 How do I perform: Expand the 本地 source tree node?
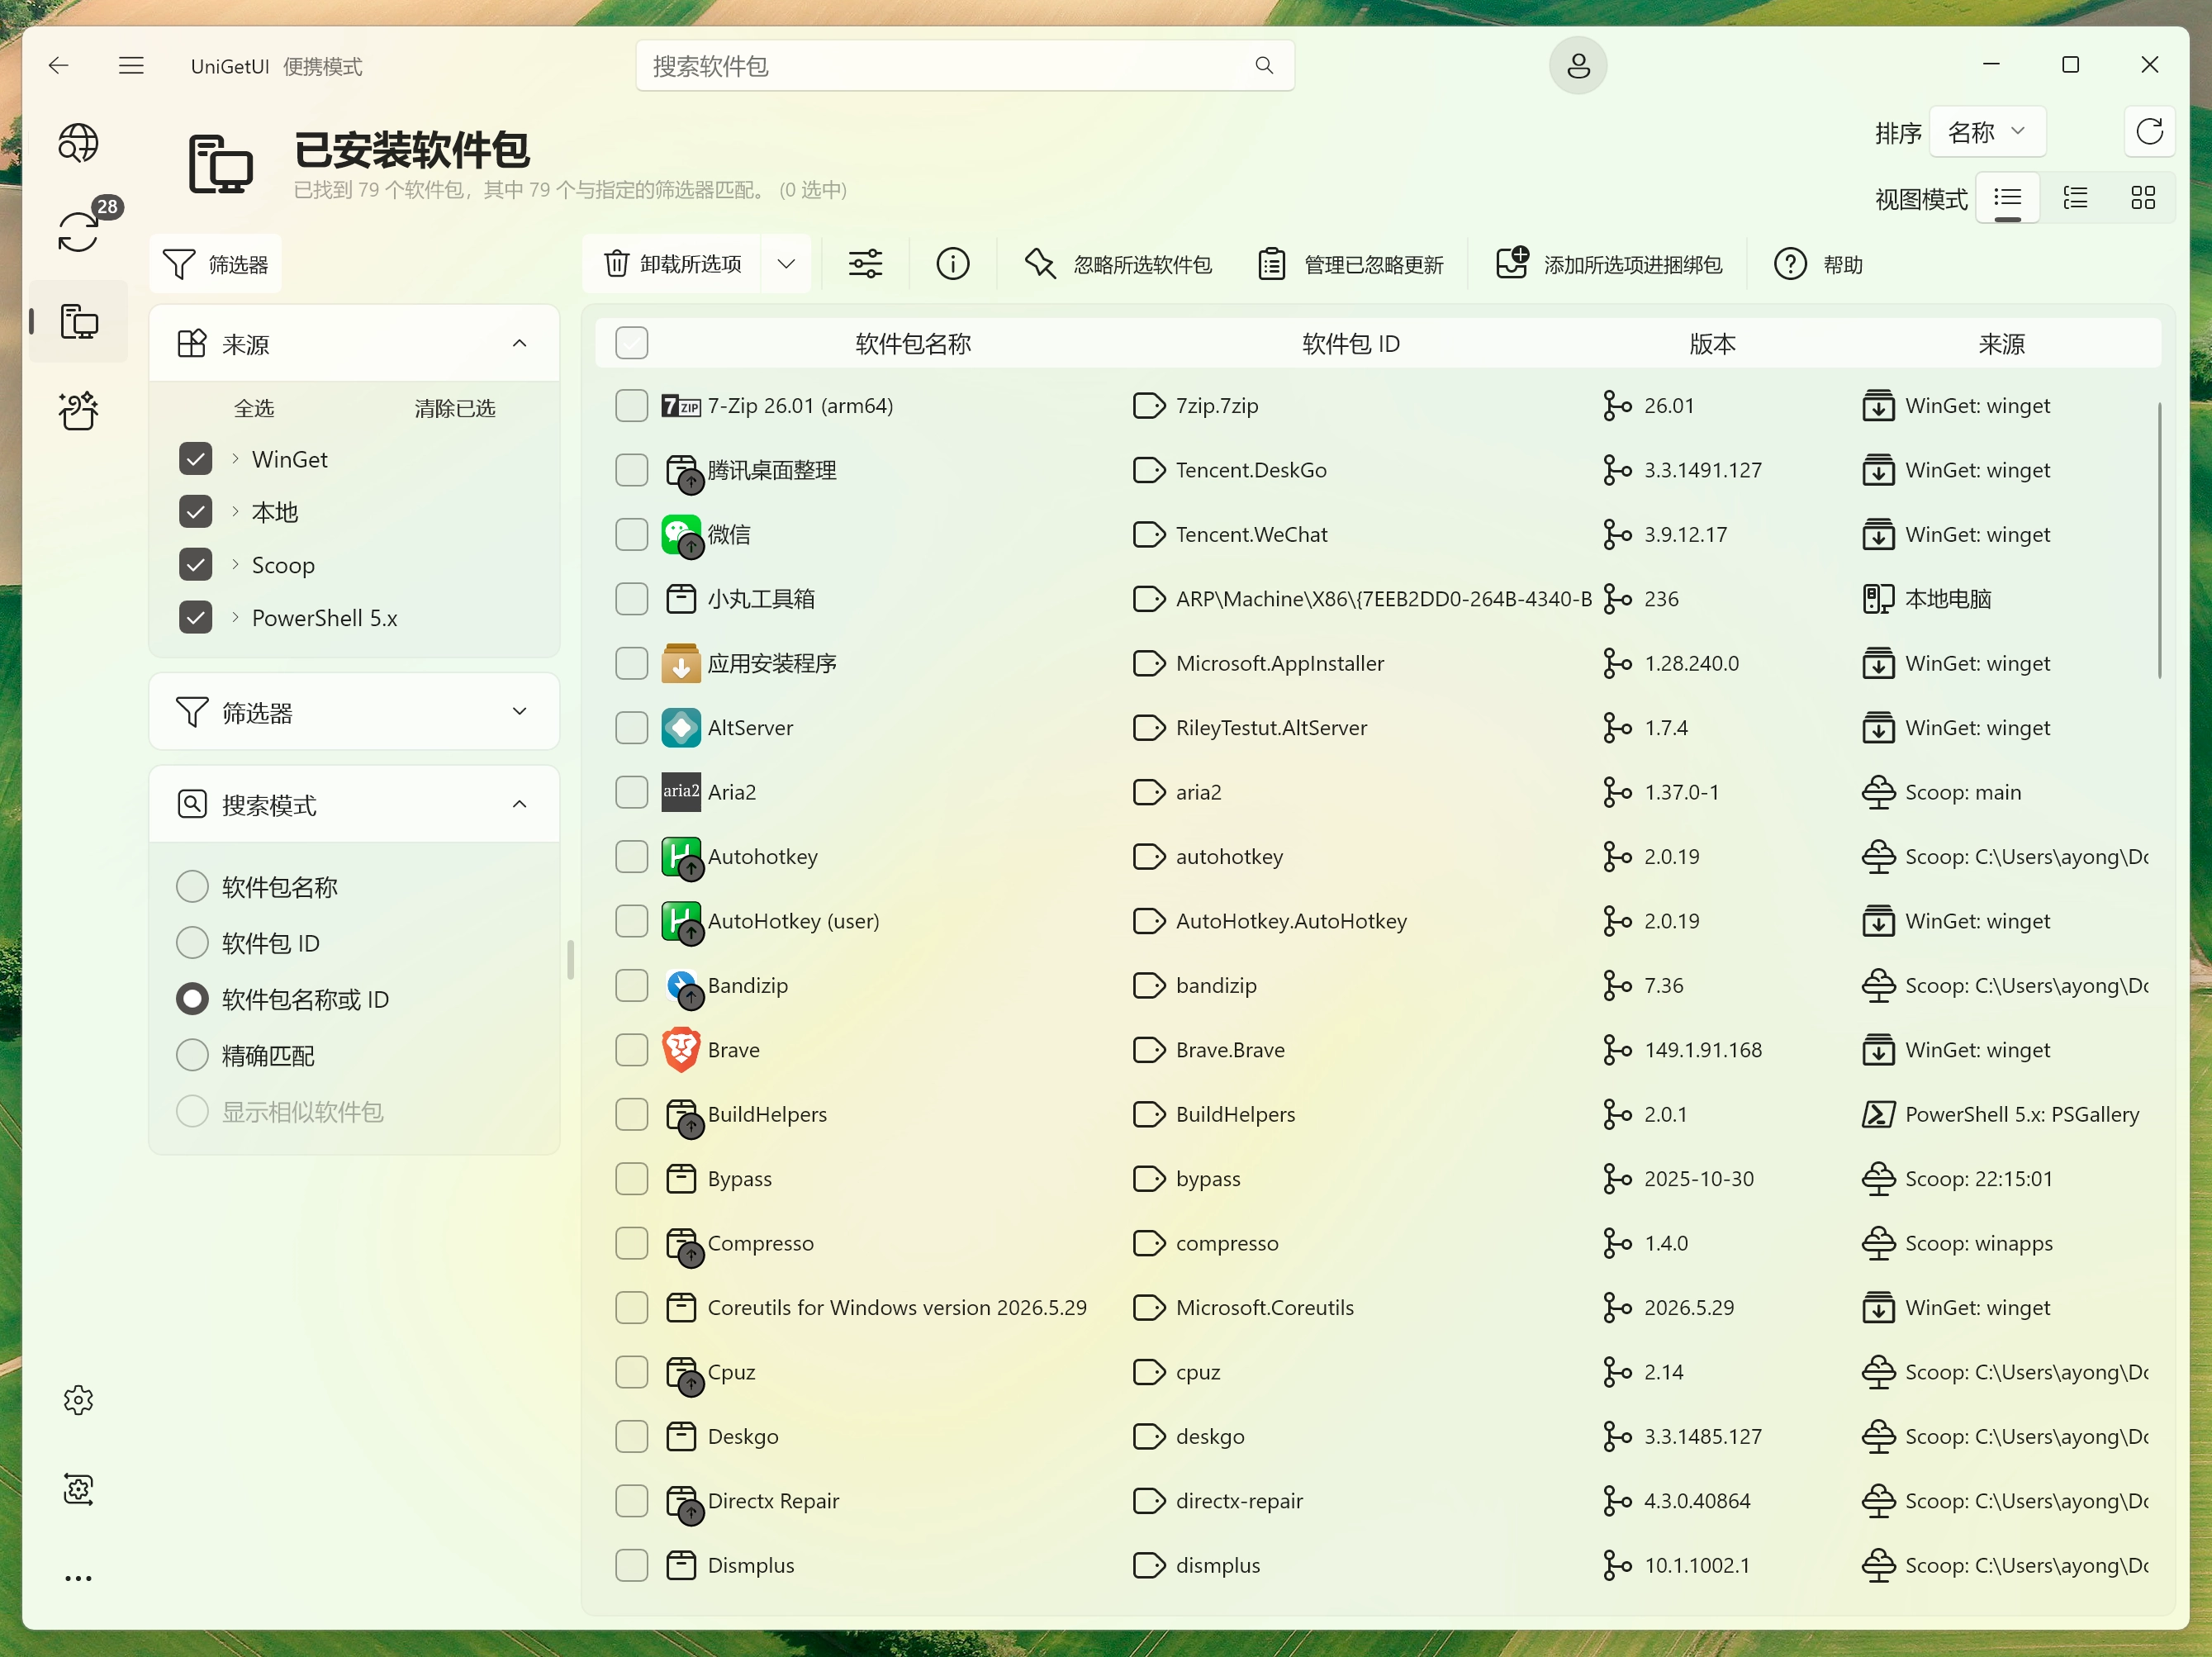(235, 512)
